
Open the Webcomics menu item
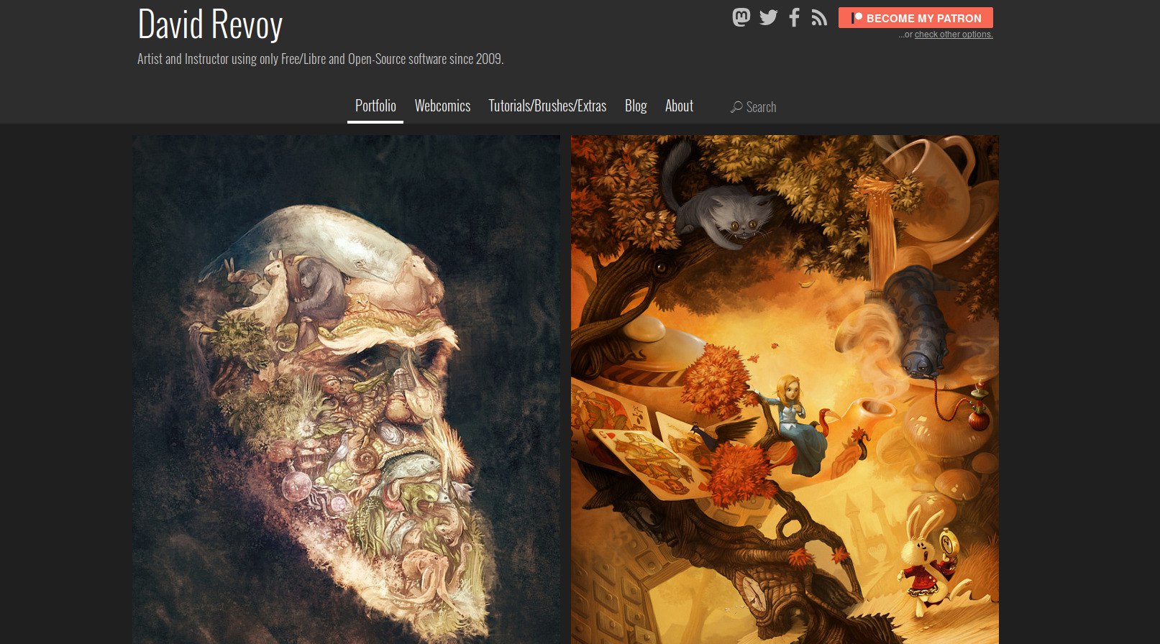[442, 106]
